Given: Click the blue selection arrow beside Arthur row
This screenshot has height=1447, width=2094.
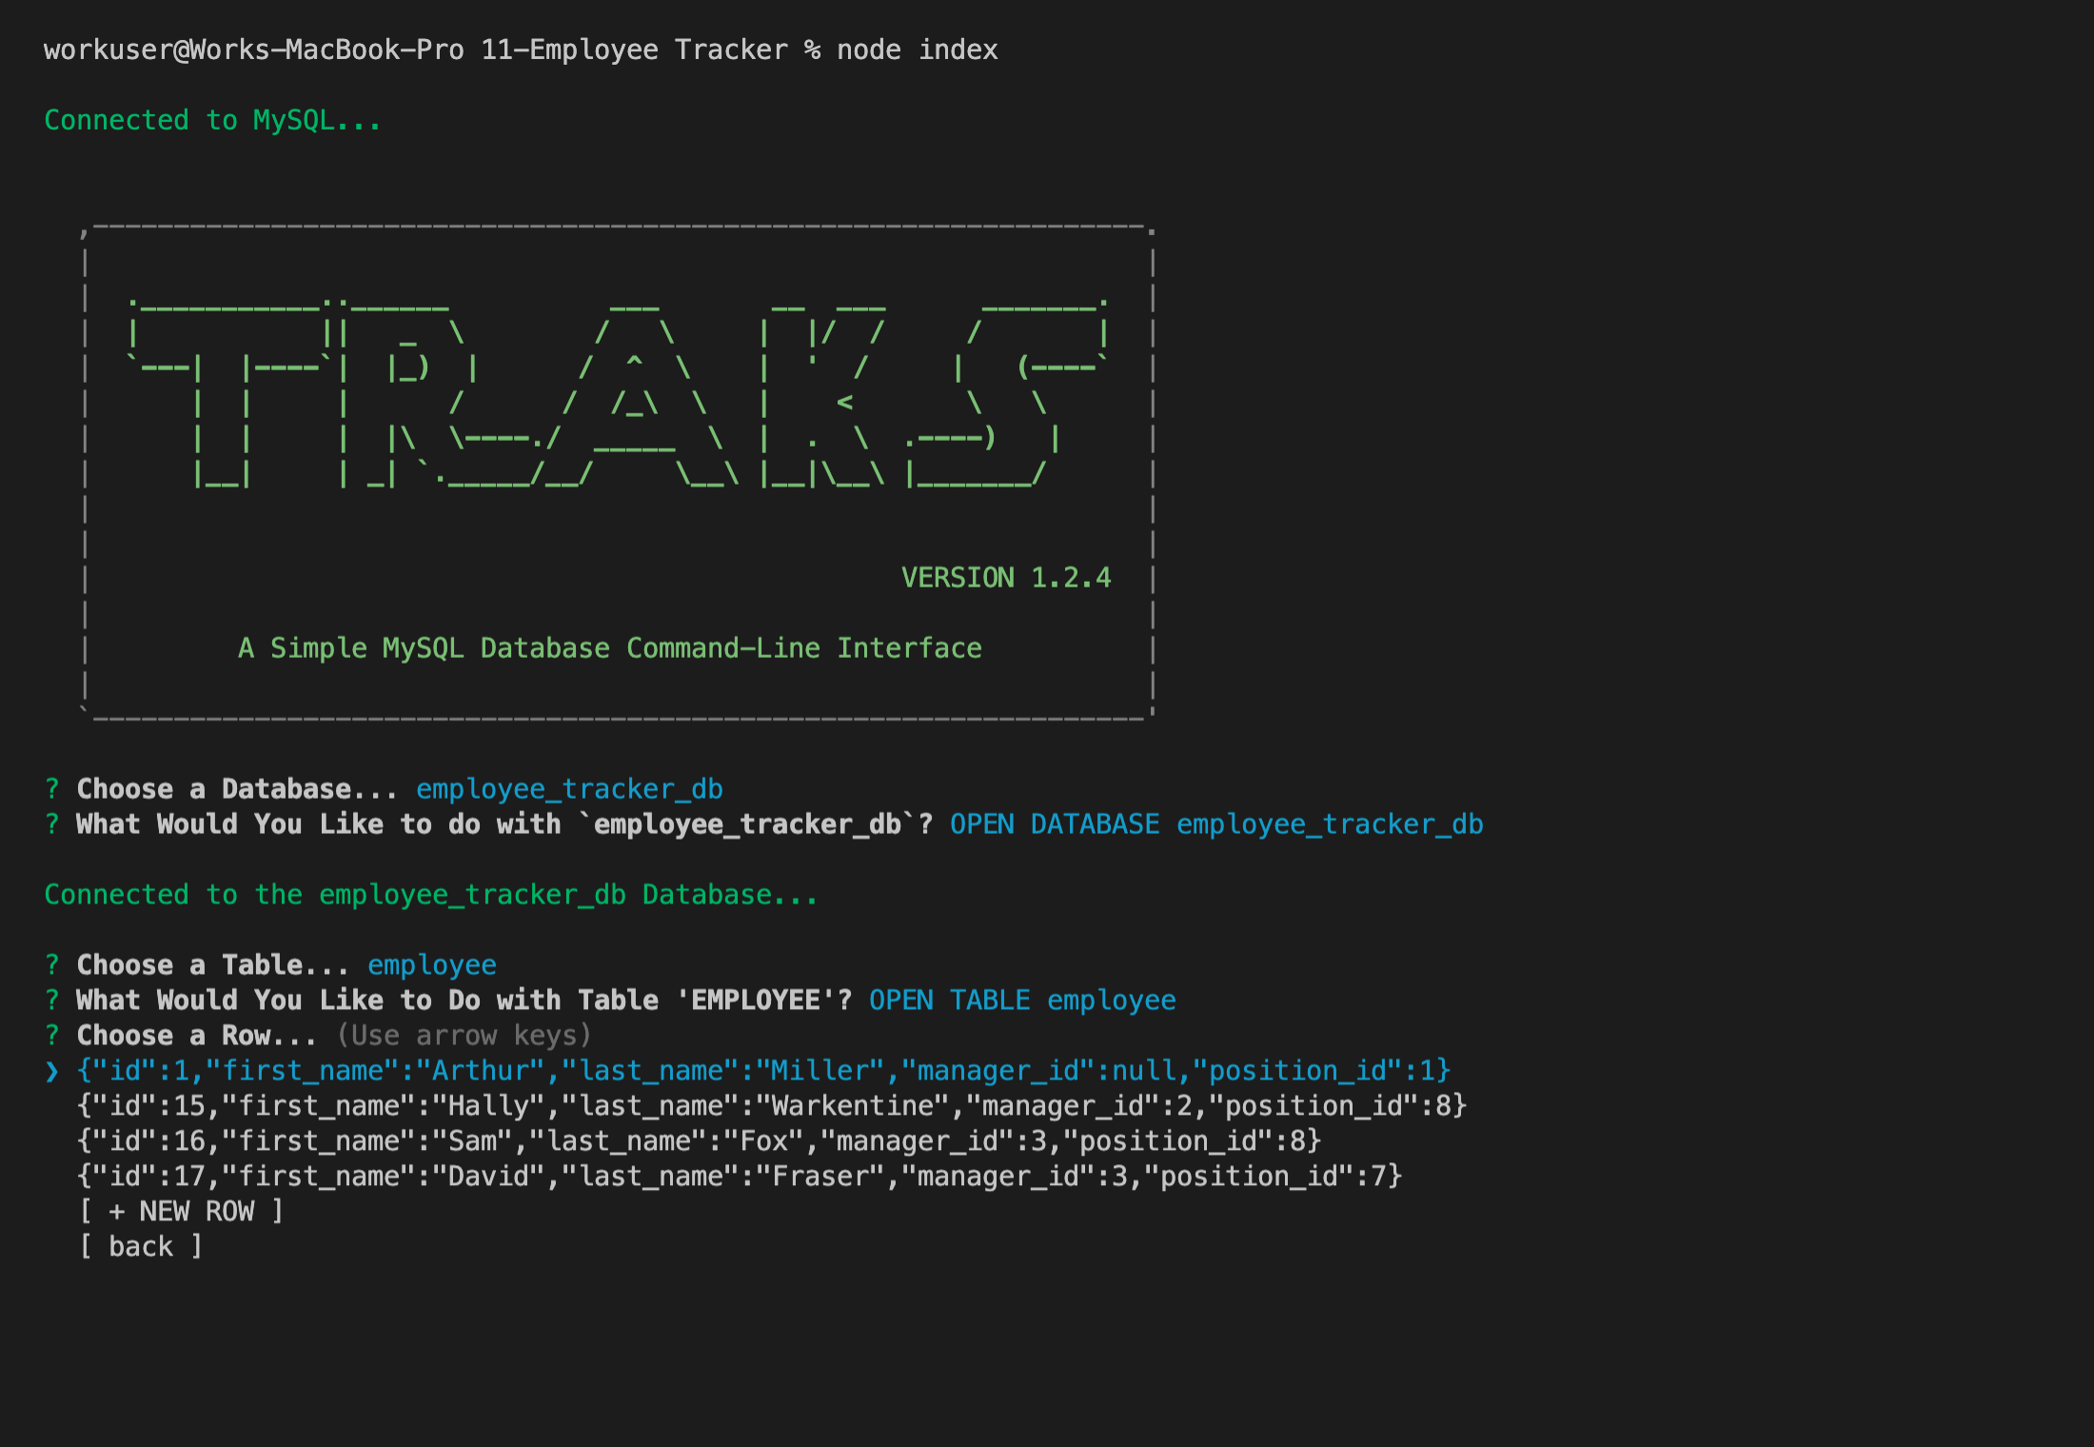Looking at the screenshot, I should click(51, 1071).
